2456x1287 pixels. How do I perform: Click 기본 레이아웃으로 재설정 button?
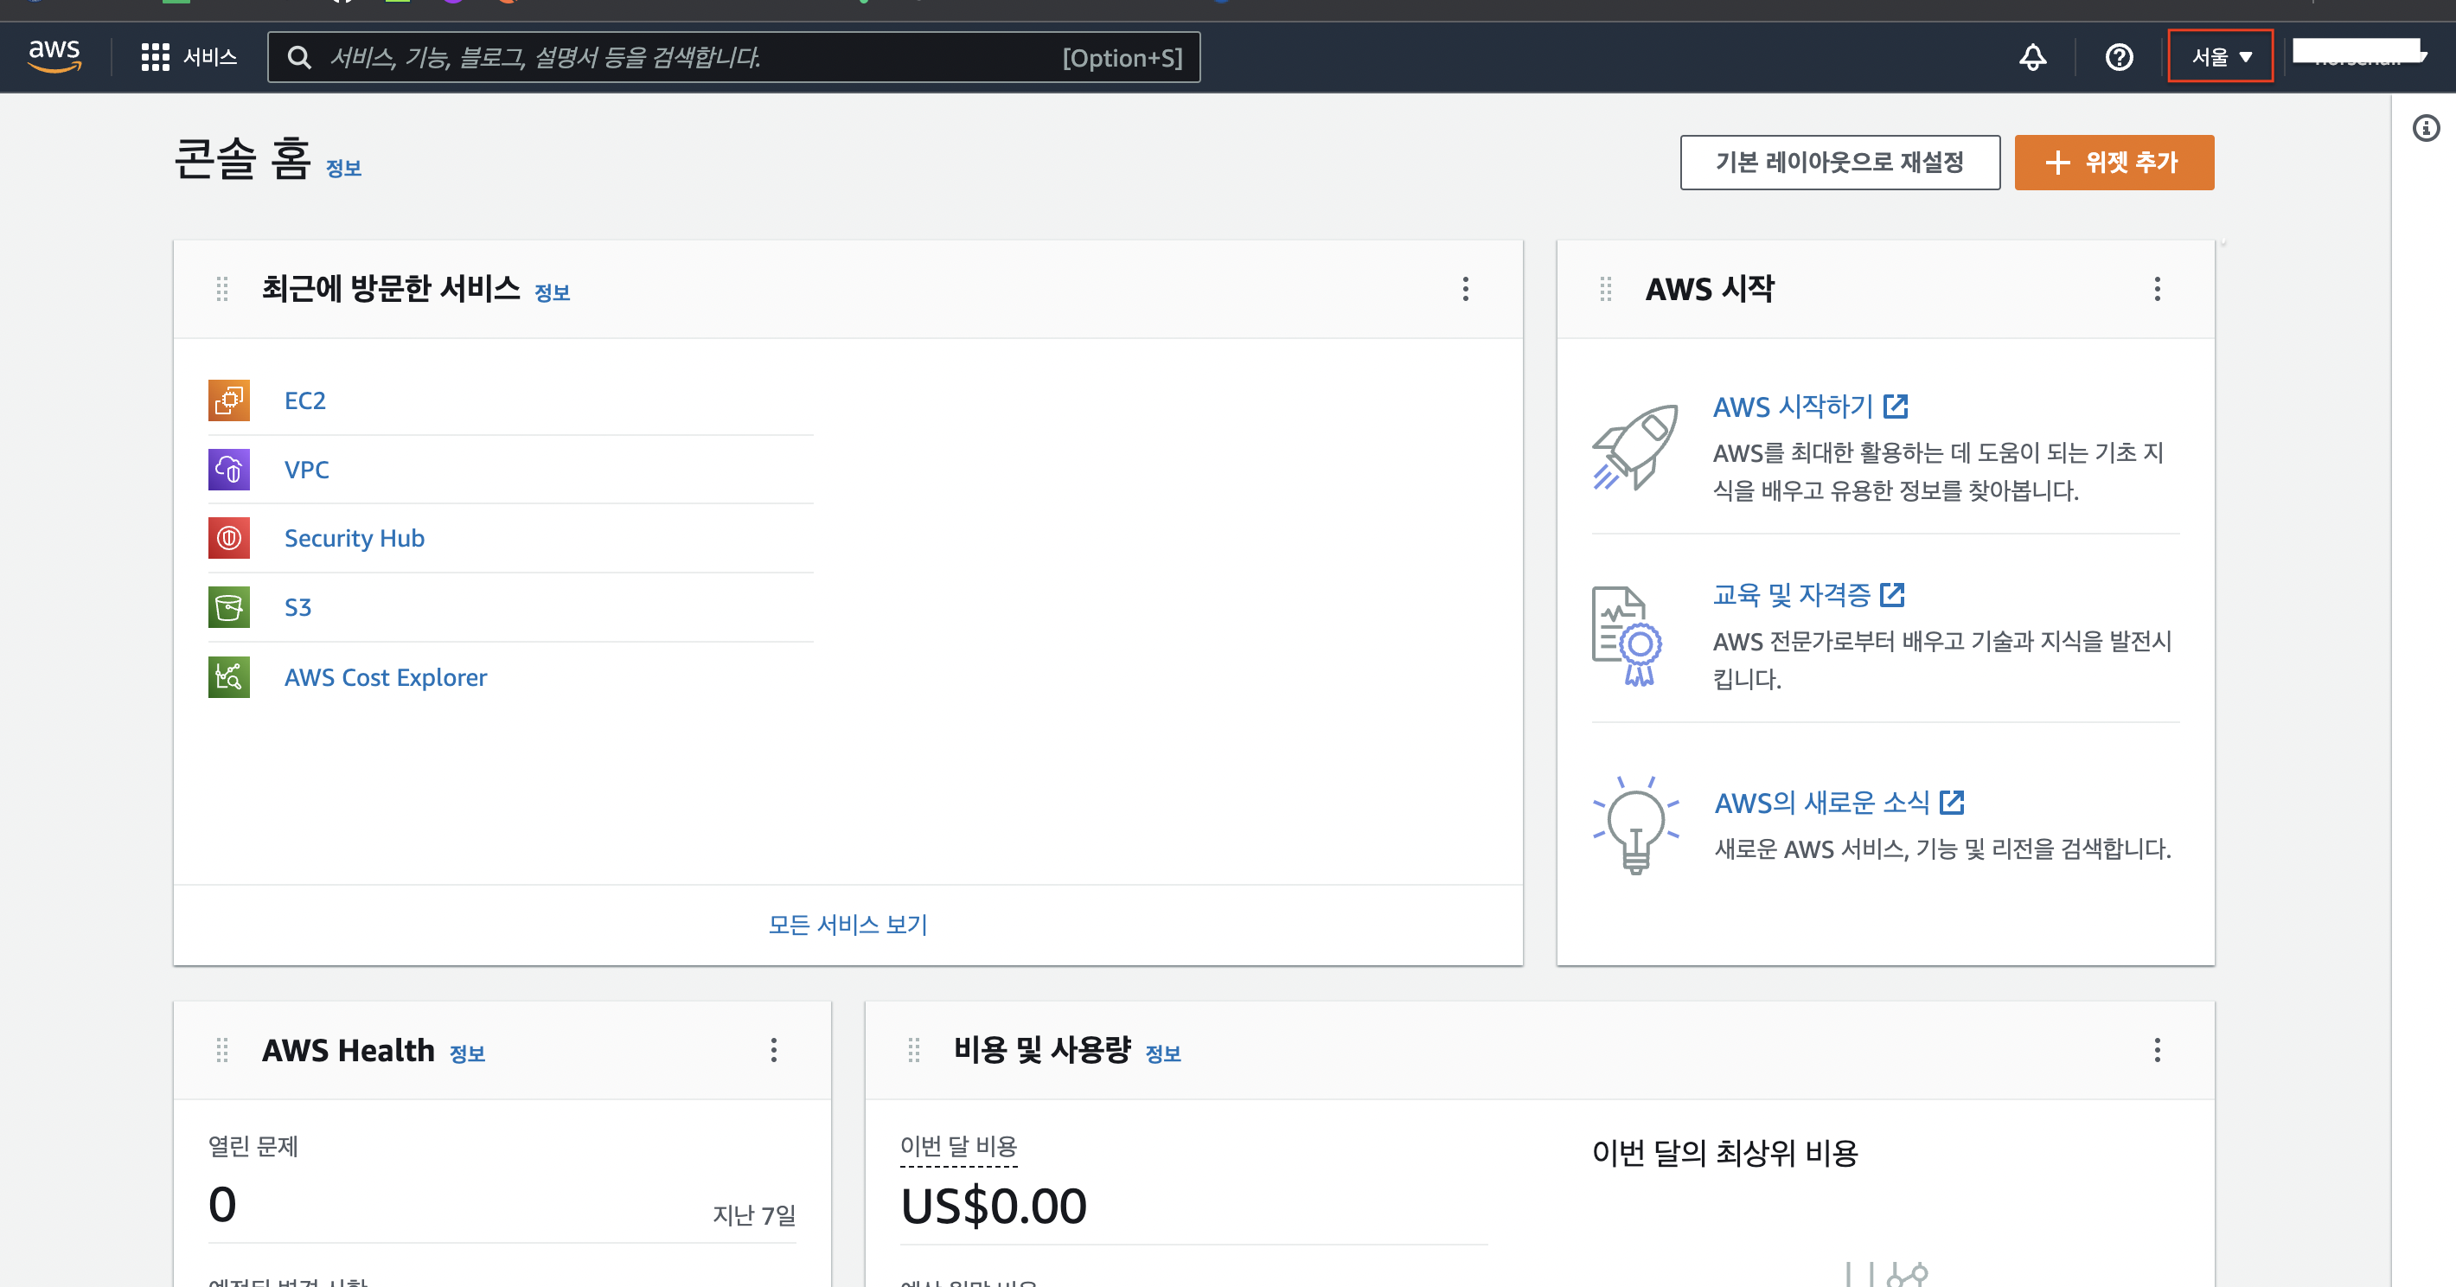[x=1839, y=162]
